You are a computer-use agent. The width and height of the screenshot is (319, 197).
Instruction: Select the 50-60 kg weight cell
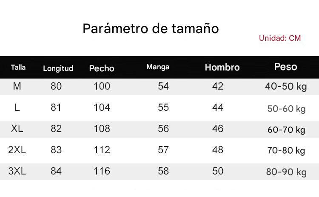click(286, 109)
